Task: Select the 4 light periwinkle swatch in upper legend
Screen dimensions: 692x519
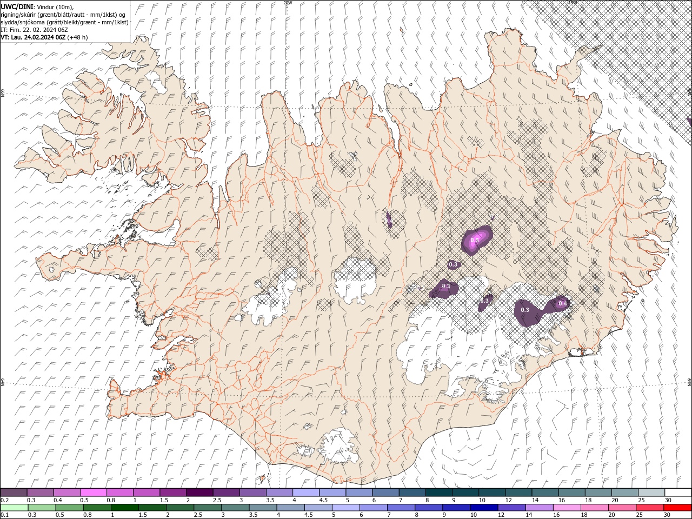Action: 306,493
